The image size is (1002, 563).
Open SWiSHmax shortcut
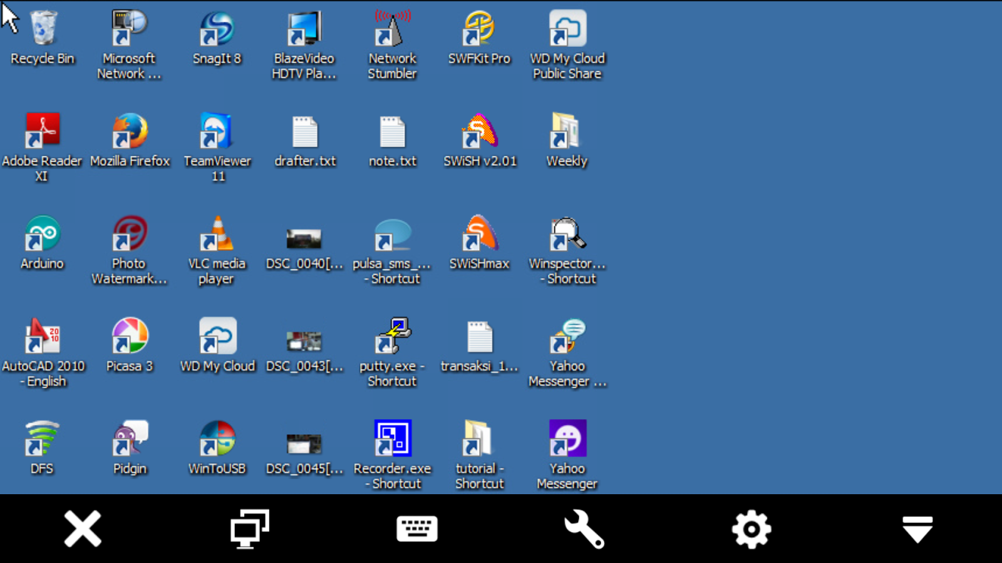tap(480, 234)
